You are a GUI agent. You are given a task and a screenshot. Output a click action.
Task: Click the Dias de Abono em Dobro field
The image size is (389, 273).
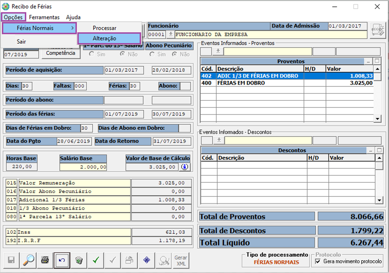[184, 128]
